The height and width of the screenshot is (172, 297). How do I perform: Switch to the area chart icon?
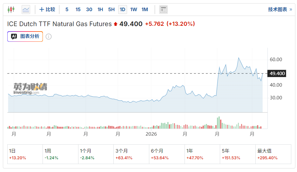coord(26,10)
